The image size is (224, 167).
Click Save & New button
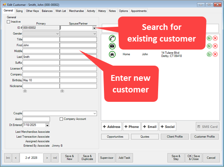[69, 158]
